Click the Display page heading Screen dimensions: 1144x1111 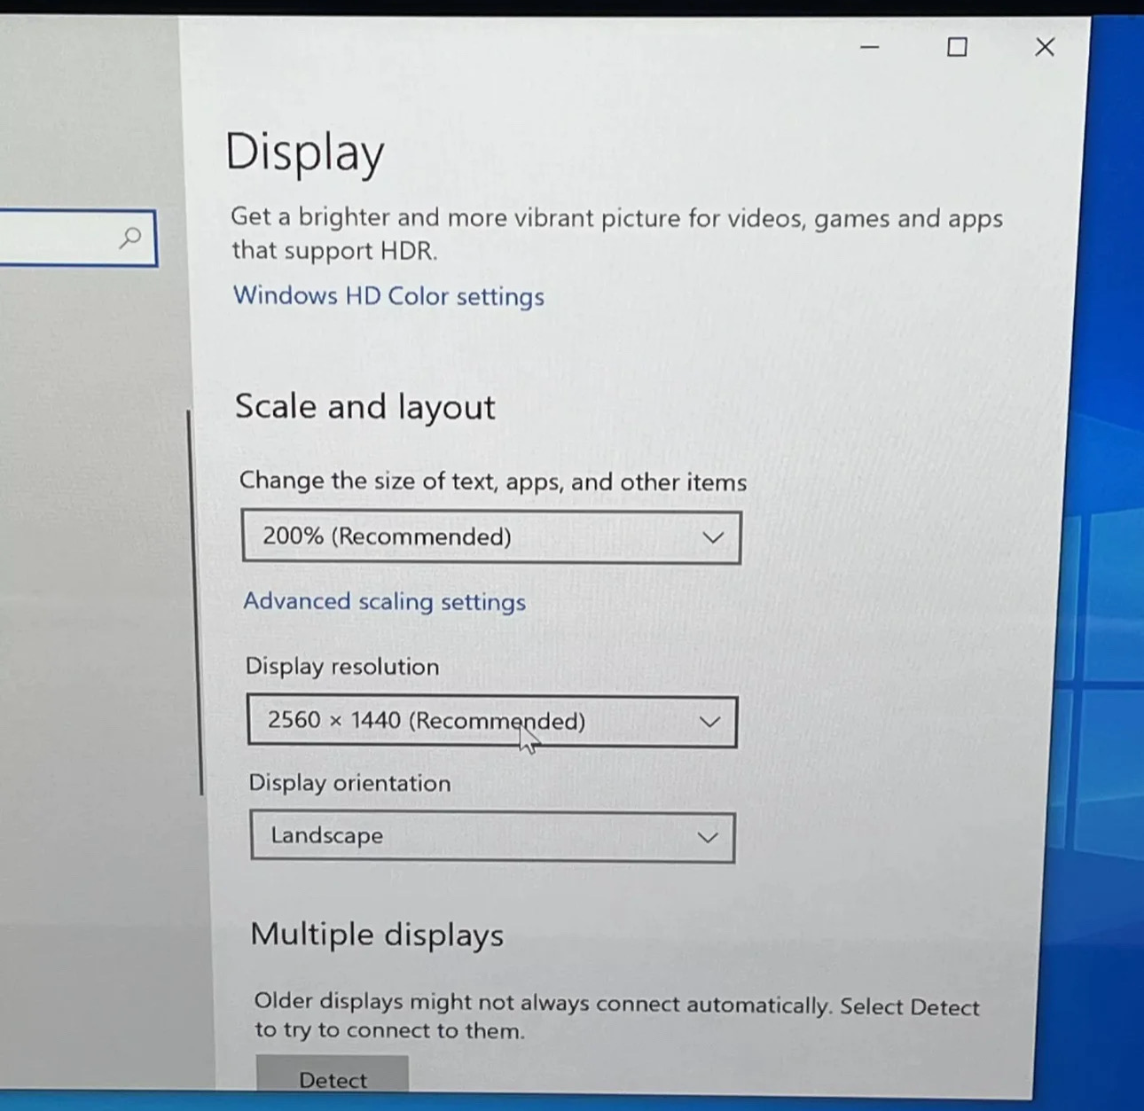pos(304,153)
